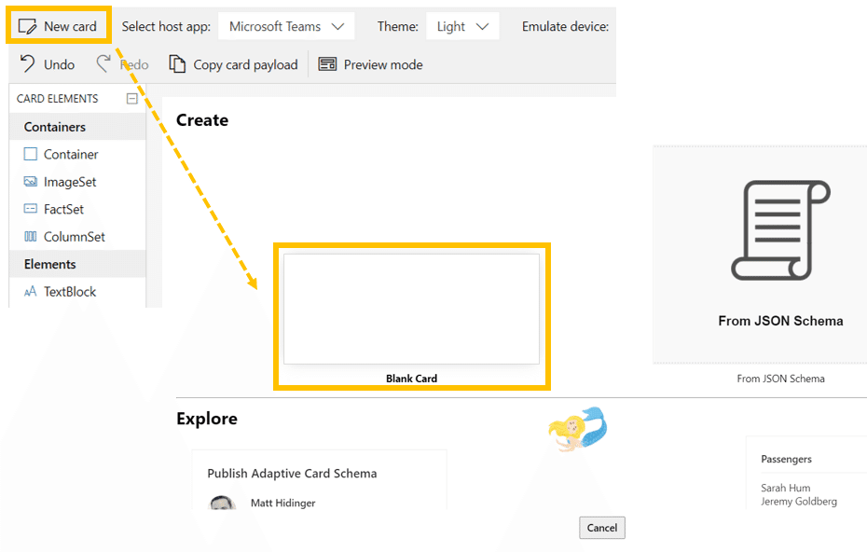The height and width of the screenshot is (552, 867).
Task: Click the Redo arrow icon
Action: pos(103,64)
